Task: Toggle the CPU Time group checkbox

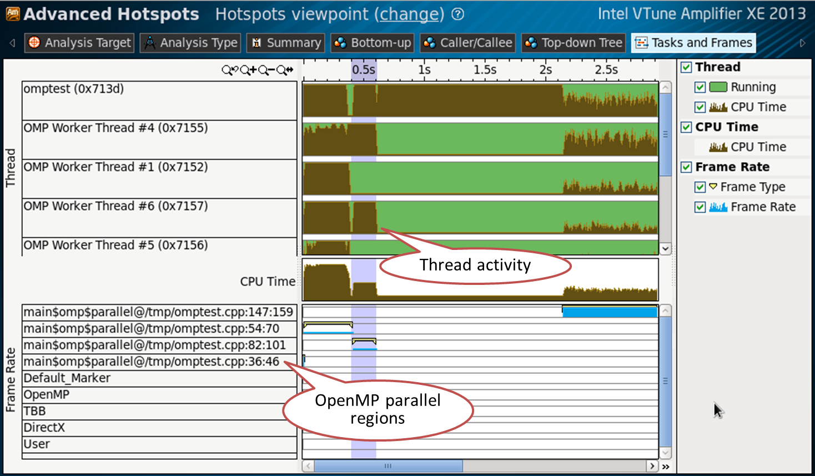Action: [686, 127]
